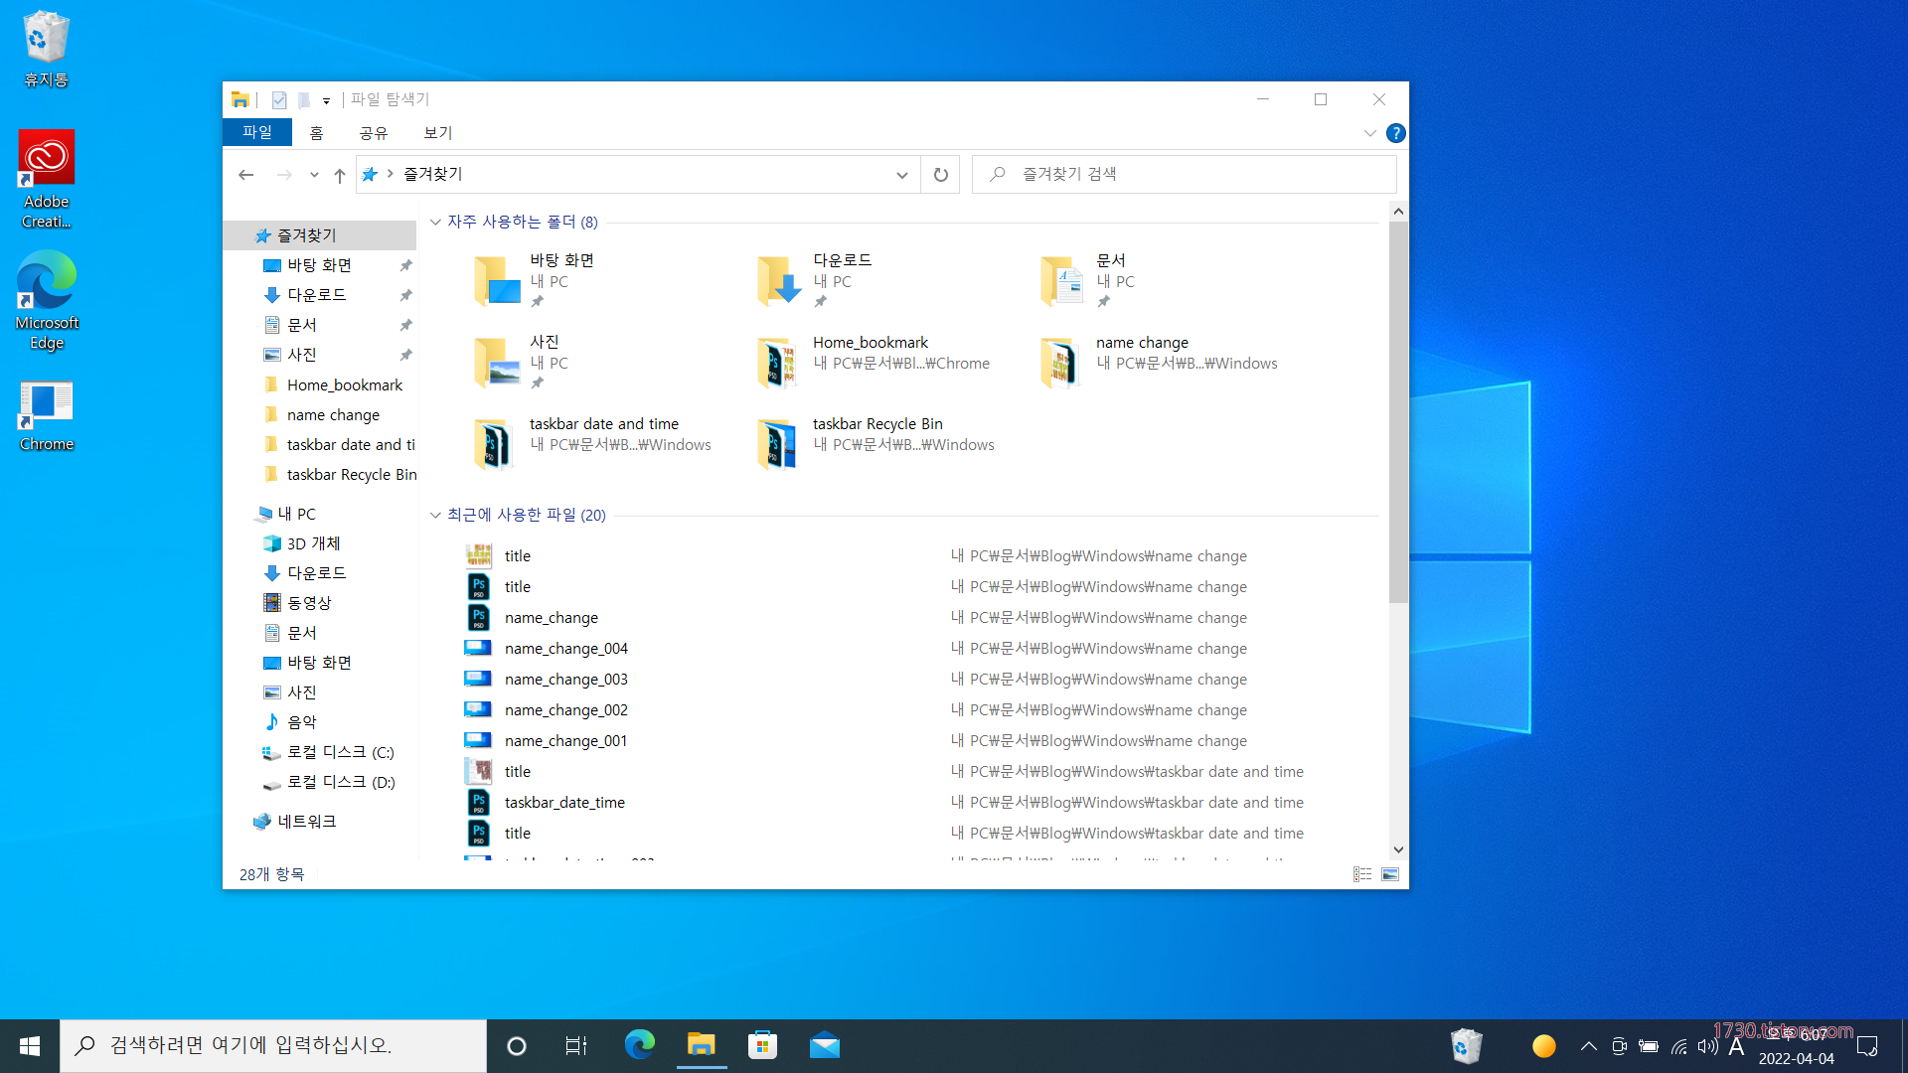Screen dimensions: 1908x1073
Task: Click the Back navigation arrow
Action: [x=246, y=175]
